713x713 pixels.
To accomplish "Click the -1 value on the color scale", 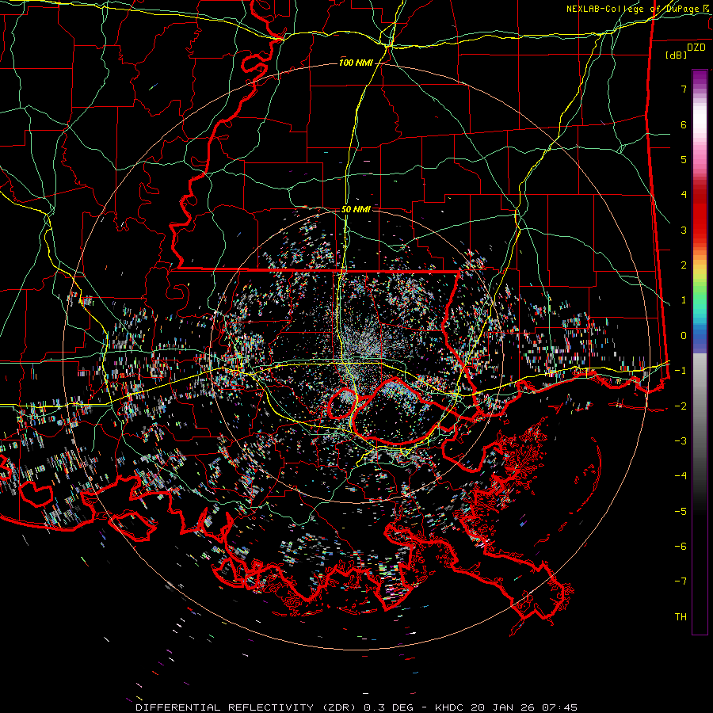I will (x=681, y=371).
